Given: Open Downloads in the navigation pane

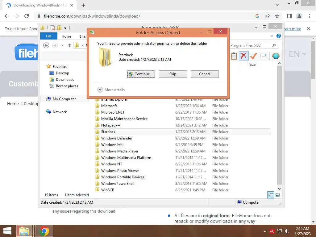Looking at the screenshot, I should [65, 80].
